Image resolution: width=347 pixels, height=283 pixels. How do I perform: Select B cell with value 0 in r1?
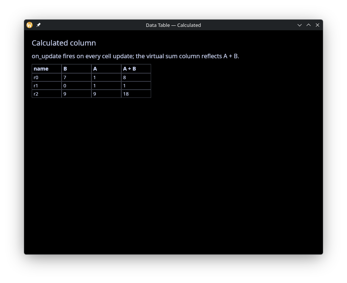pyautogui.click(x=76, y=85)
